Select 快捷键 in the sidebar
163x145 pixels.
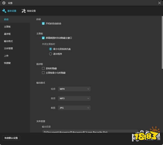click(7, 63)
